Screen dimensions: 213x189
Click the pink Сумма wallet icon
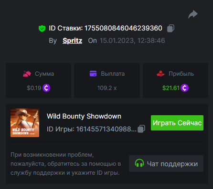tap(27, 74)
